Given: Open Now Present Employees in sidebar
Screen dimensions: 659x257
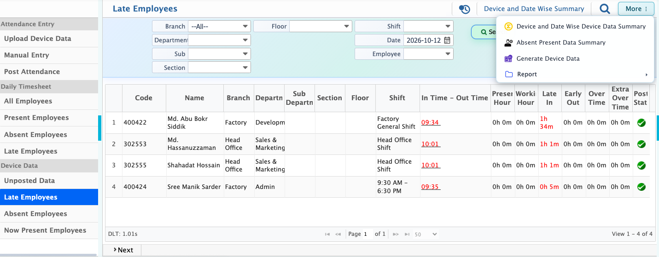Looking at the screenshot, I should [49, 230].
